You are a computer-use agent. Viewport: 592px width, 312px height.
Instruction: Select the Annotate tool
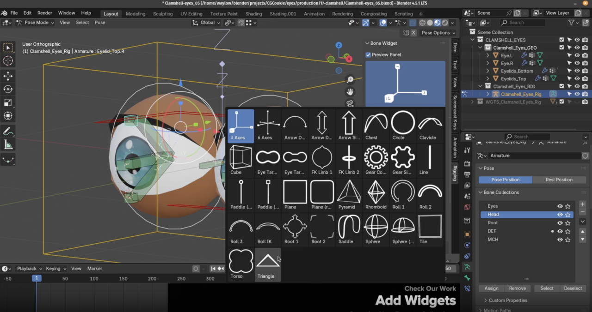[8, 131]
